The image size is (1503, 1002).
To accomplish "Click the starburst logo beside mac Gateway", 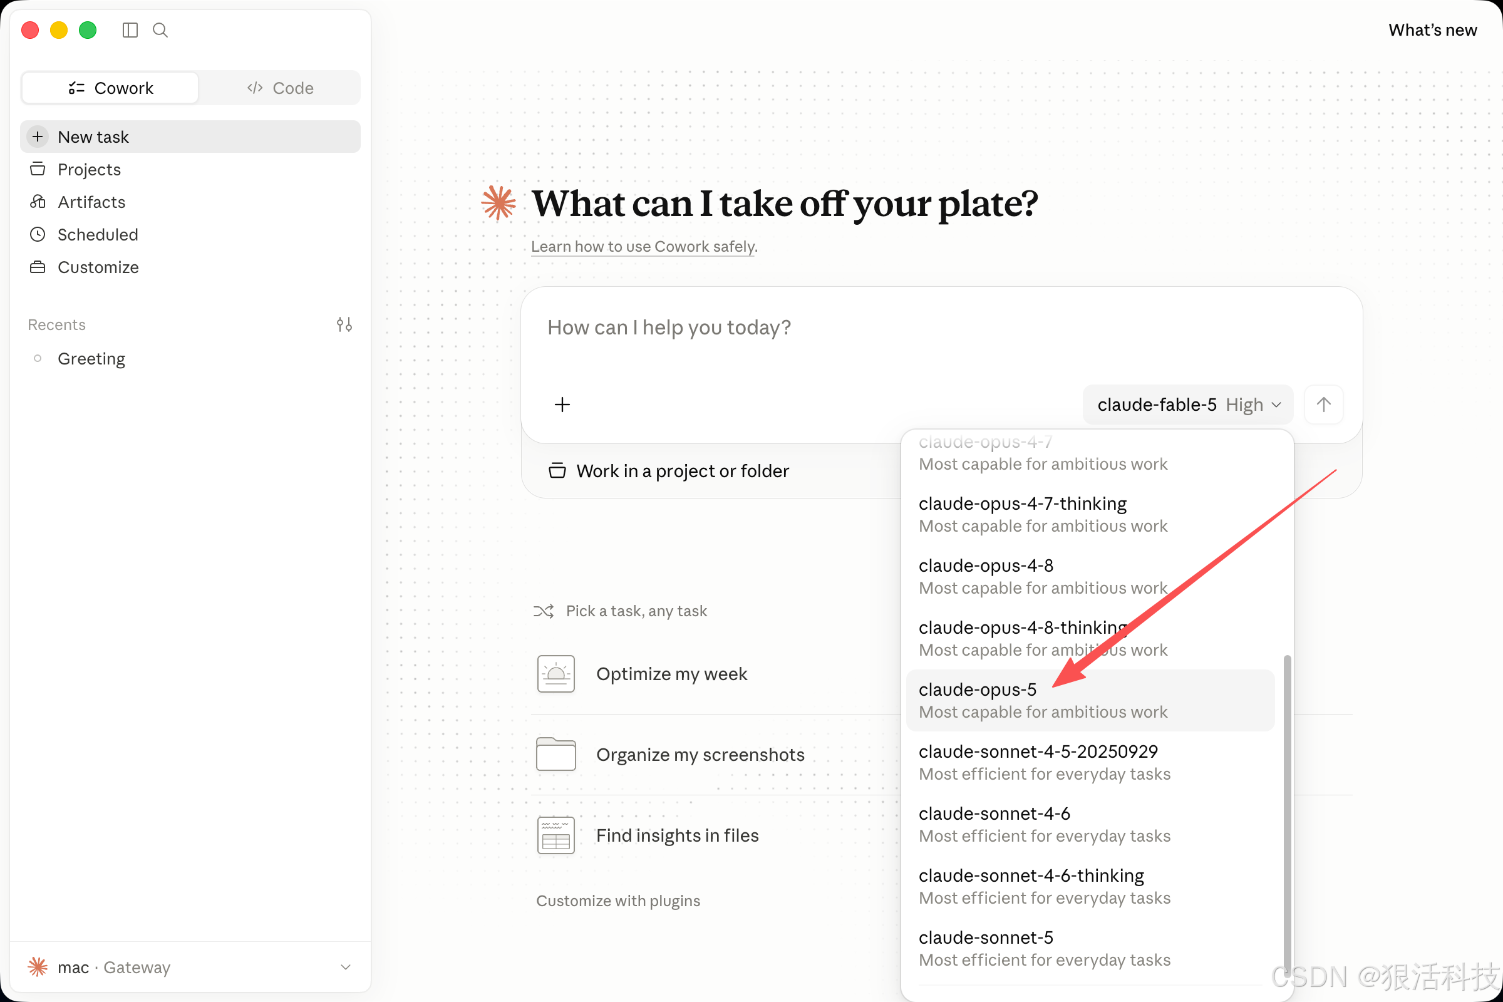I will (38, 967).
